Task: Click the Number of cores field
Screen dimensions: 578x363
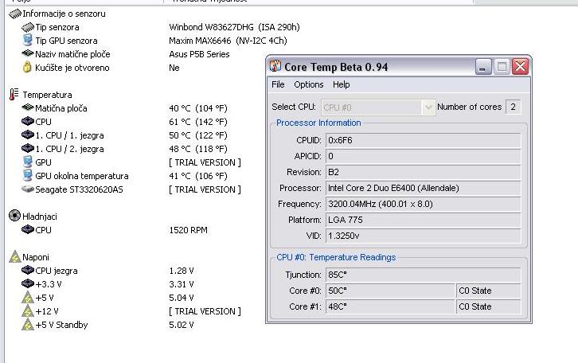Action: (x=513, y=107)
